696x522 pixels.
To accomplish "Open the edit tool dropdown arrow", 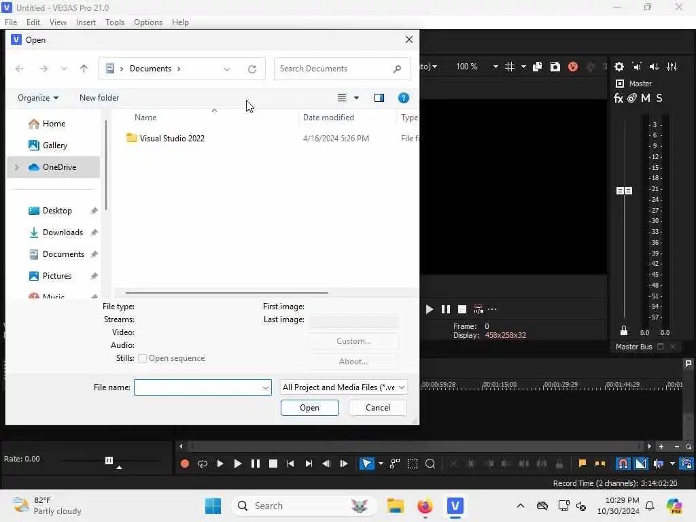I will [381, 464].
